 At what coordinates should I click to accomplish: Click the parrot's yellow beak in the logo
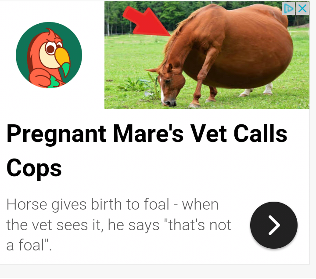[62, 58]
